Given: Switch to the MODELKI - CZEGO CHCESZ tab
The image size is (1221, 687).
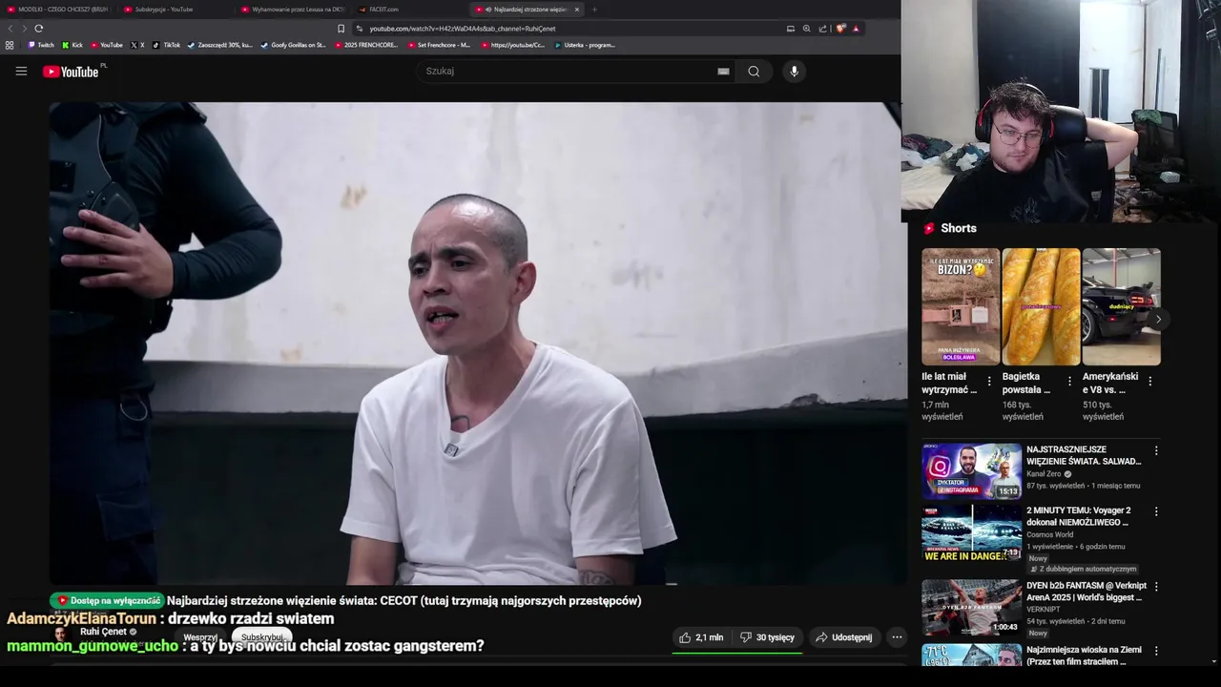Looking at the screenshot, I should tap(57, 10).
